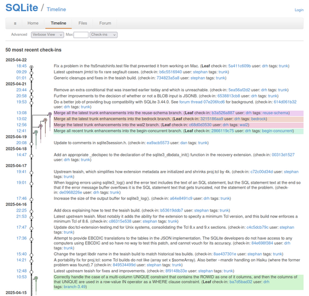Open the Check-ins type dropdown

pos(104,35)
